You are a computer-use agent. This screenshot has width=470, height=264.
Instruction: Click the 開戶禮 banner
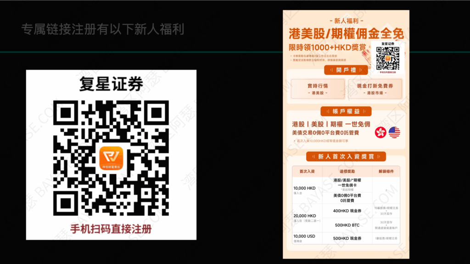tap(346, 70)
